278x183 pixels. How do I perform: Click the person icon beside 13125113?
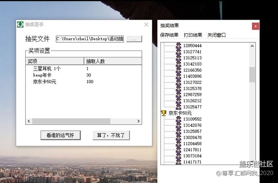click(x=178, y=58)
